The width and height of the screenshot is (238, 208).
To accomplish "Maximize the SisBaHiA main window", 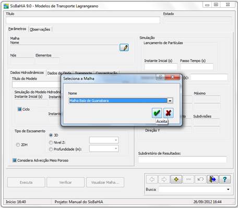I will 216,5.
